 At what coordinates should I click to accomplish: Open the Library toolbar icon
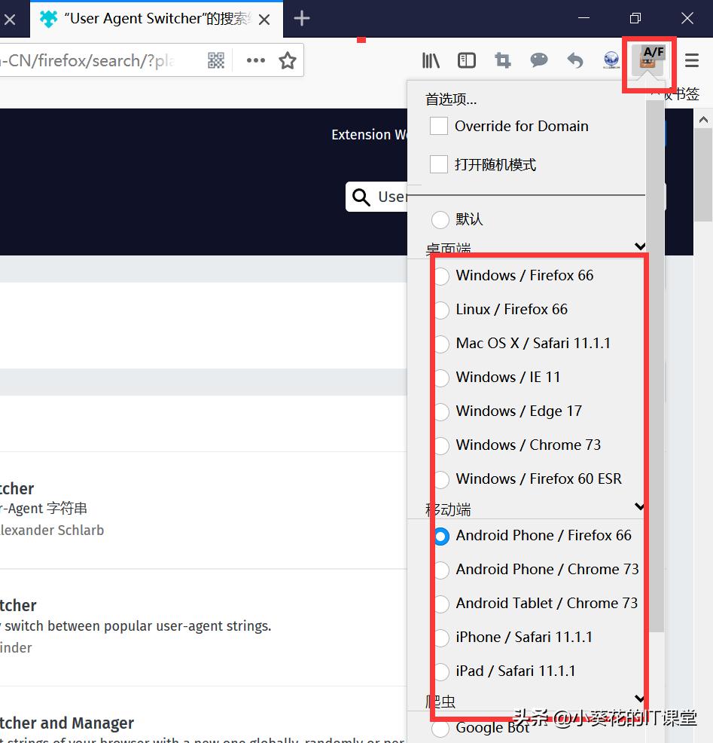pyautogui.click(x=431, y=60)
